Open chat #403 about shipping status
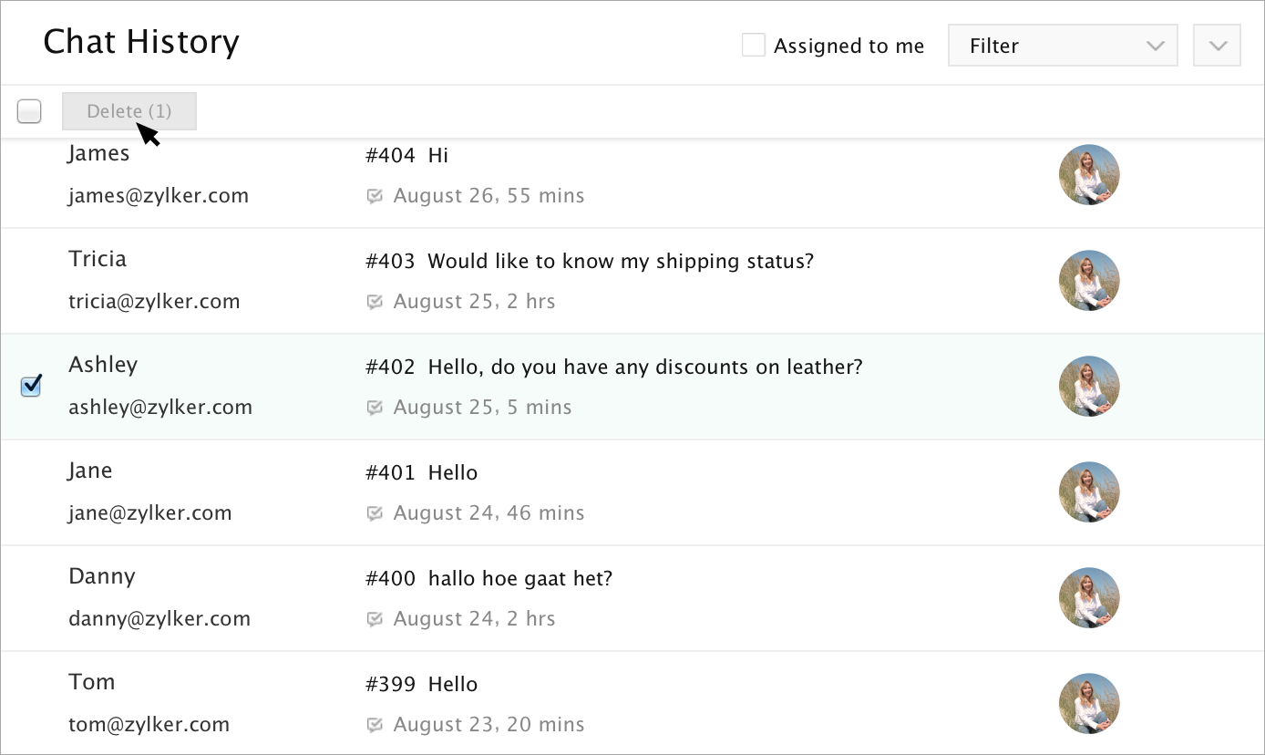The width and height of the screenshot is (1265, 755). (620, 262)
